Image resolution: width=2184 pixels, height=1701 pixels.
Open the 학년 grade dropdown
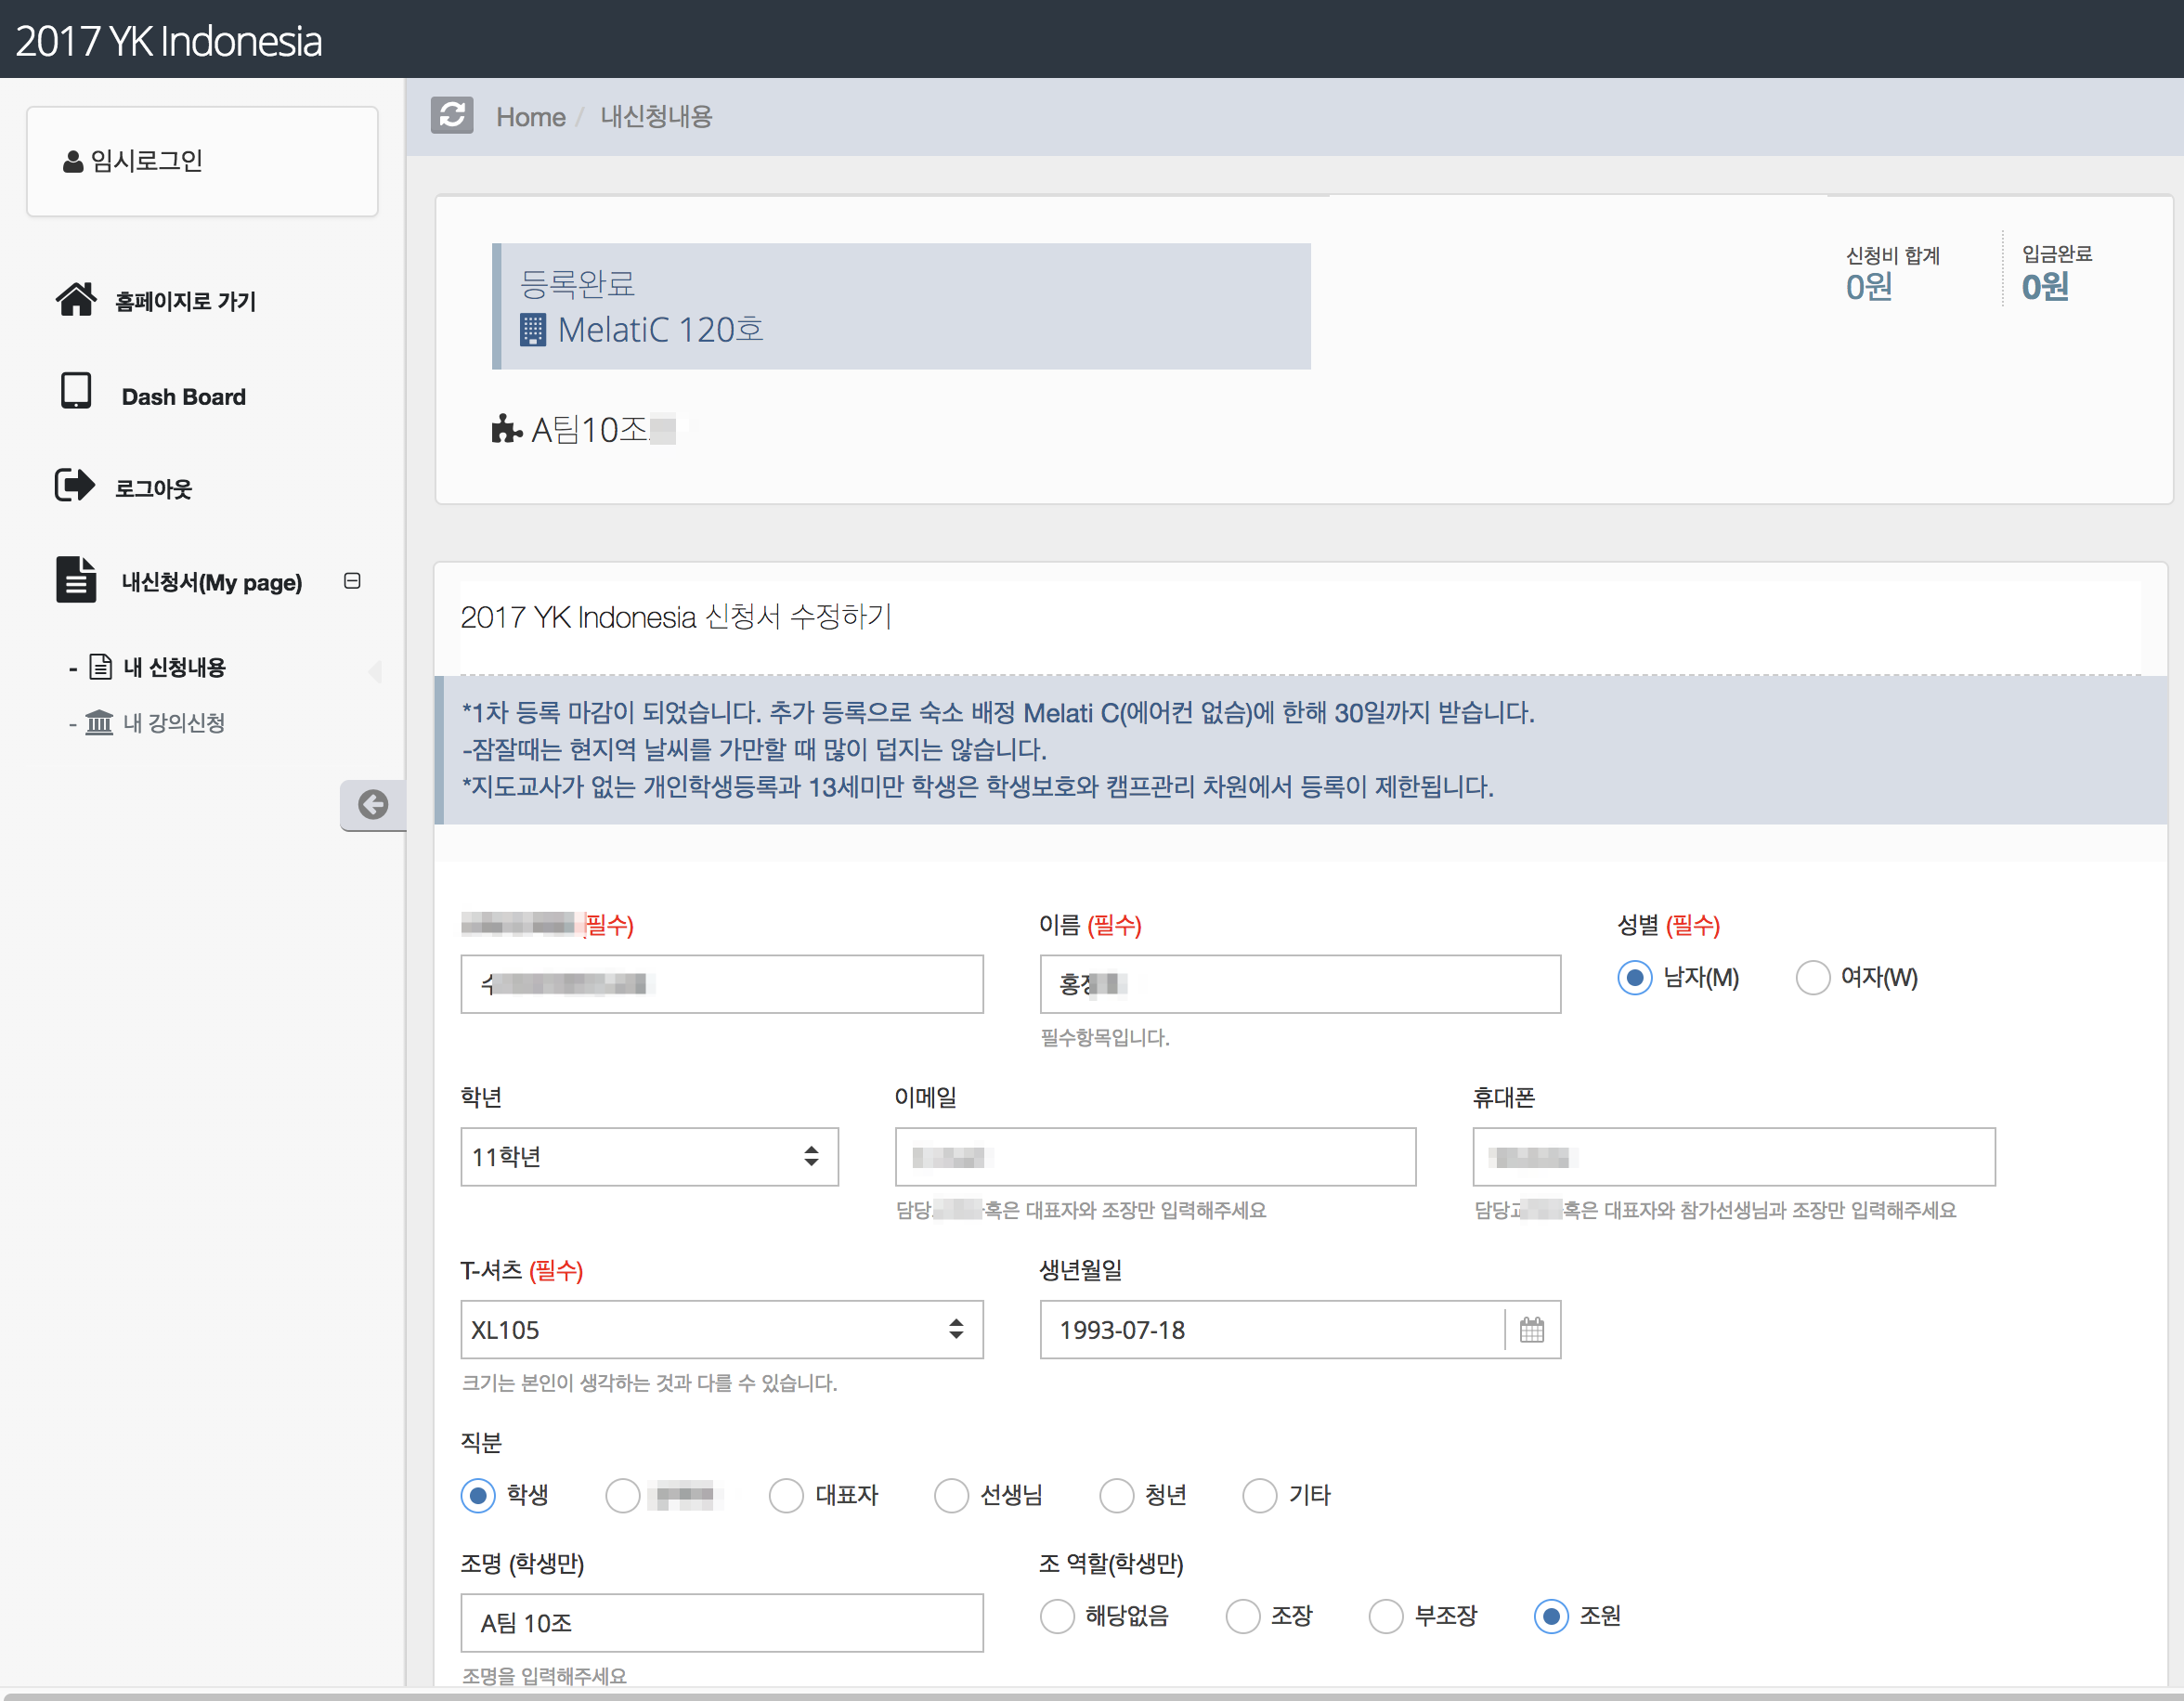tap(649, 1157)
